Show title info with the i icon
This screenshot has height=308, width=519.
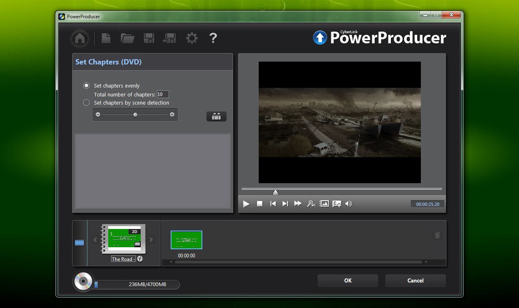click(140, 259)
